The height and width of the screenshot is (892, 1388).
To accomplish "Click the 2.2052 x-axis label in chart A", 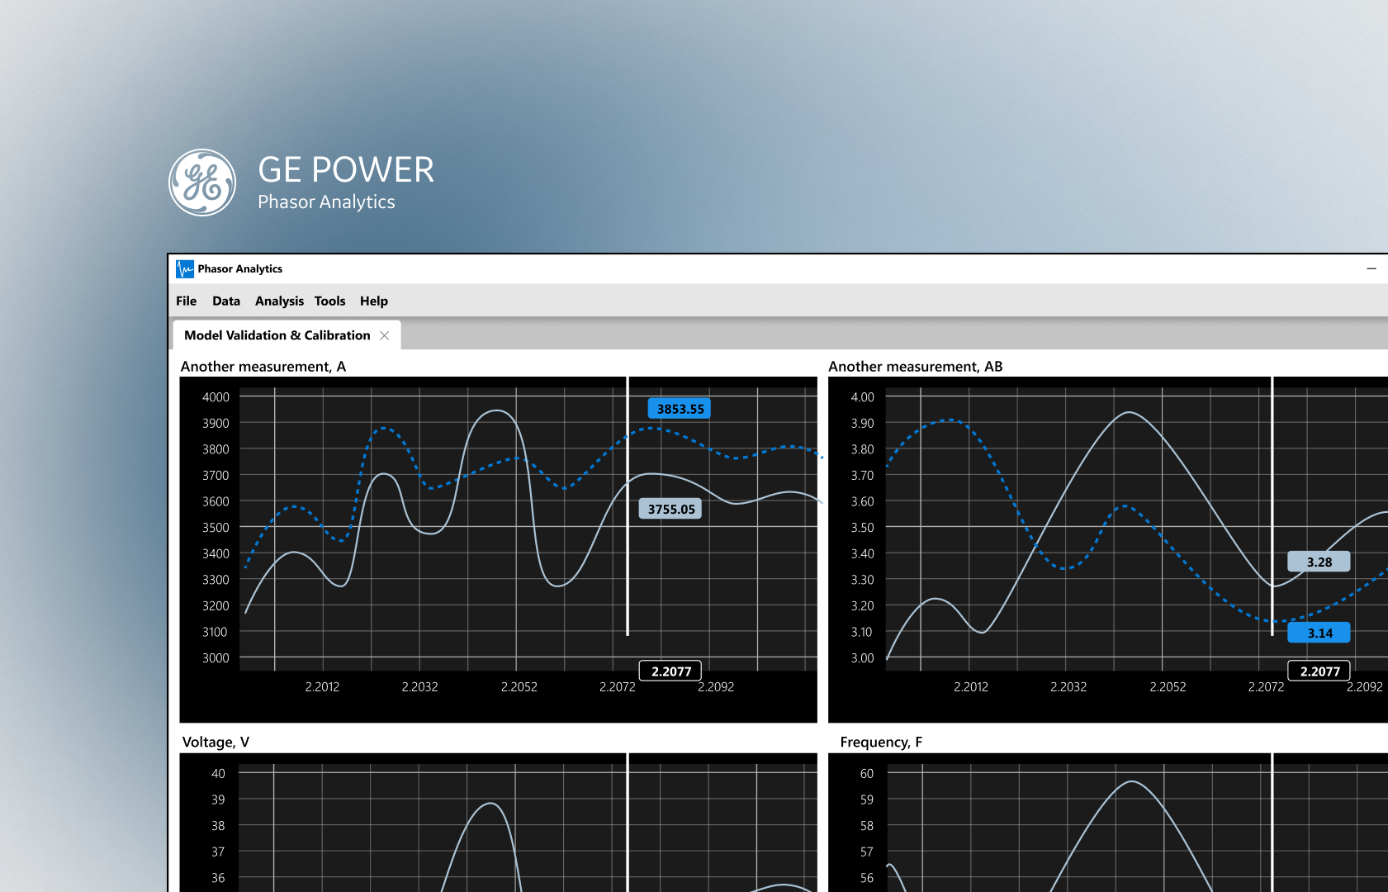I will coord(519,686).
